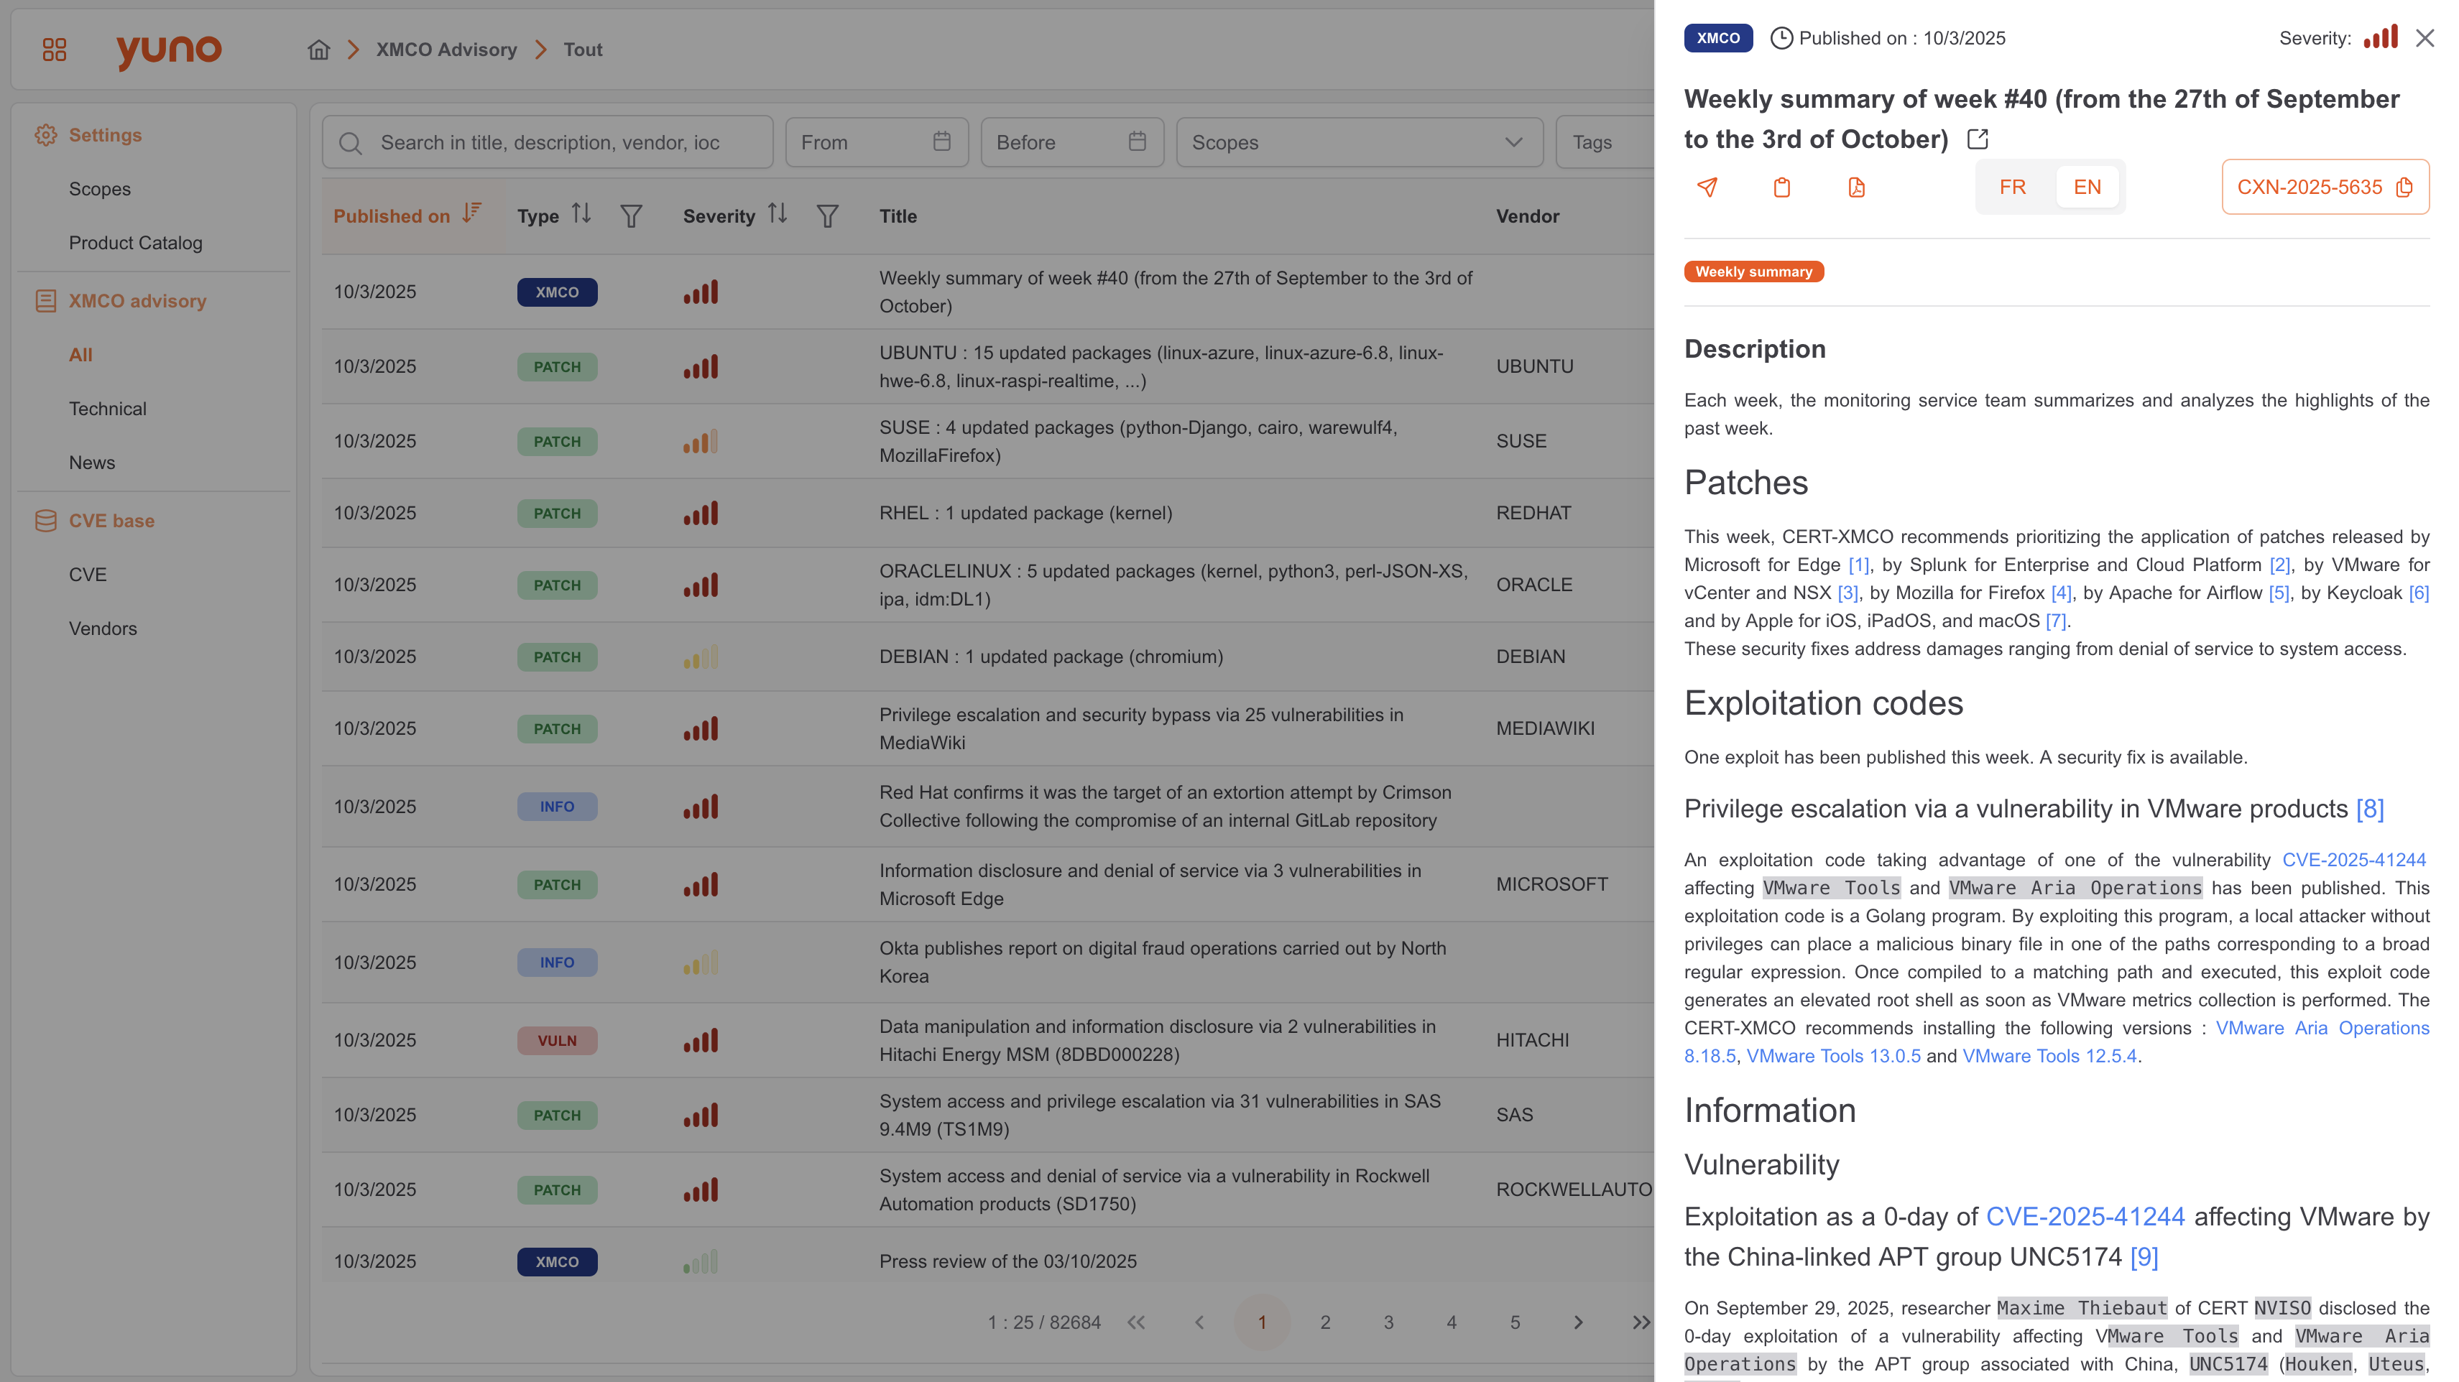This screenshot has width=2459, height=1382.
Task: Copy reference CXN-2025-5635 button
Action: 2325,187
